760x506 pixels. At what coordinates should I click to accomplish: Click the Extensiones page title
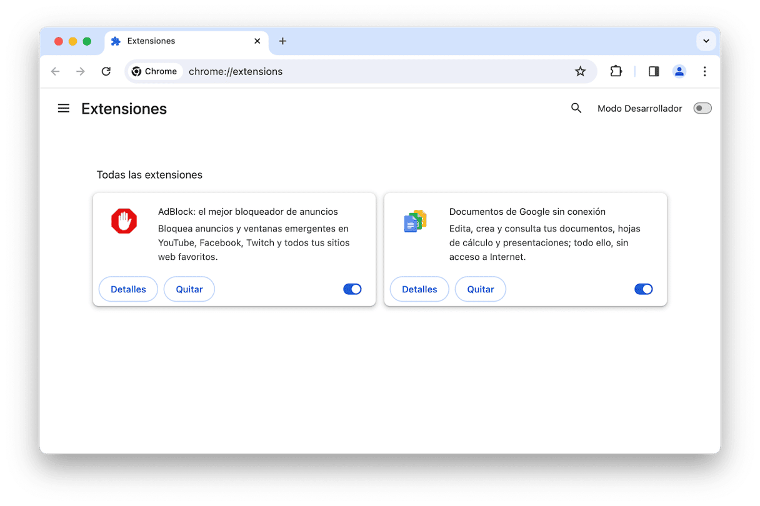124,109
